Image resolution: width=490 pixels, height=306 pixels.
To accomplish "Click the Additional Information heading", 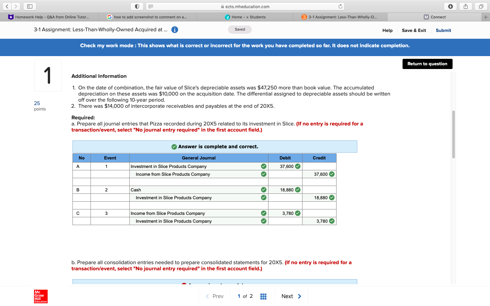I will [x=99, y=76].
